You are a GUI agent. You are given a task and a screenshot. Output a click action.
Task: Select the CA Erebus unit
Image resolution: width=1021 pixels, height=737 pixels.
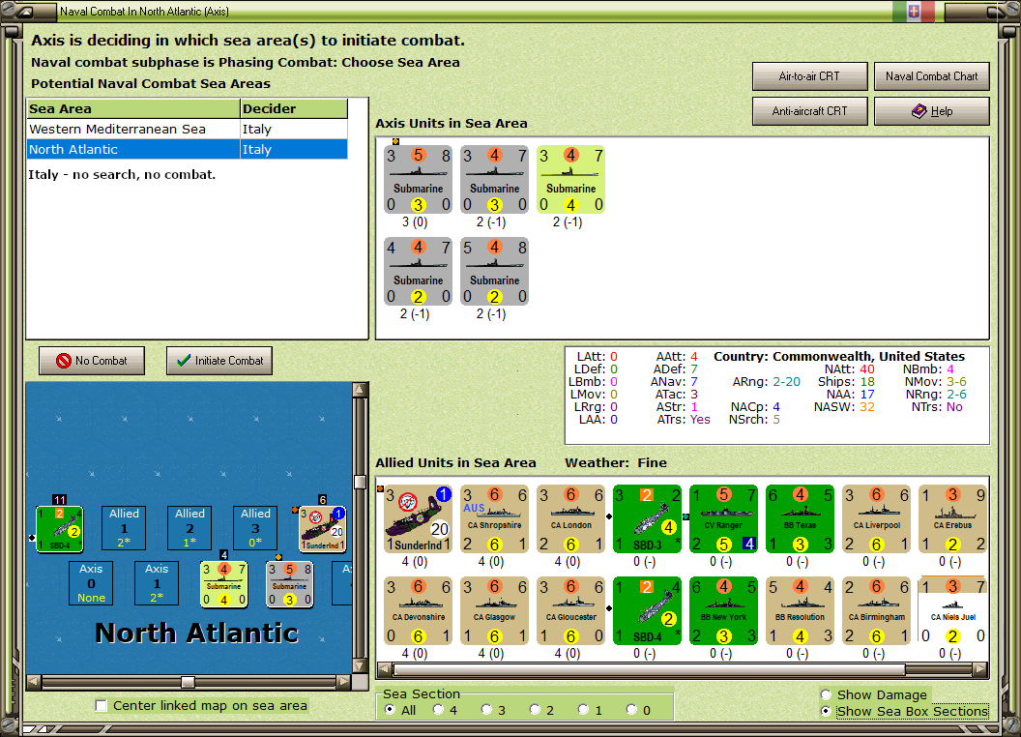coord(952,518)
